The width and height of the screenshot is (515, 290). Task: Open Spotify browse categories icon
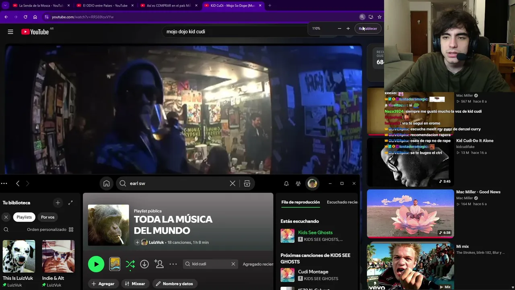(x=247, y=183)
